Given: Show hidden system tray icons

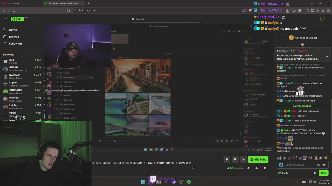Looking at the screenshot, I should 292,182.
